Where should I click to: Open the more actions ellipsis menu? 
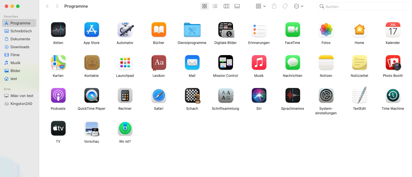tap(299, 6)
